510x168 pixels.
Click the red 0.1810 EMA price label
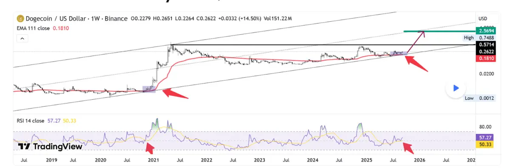486,58
